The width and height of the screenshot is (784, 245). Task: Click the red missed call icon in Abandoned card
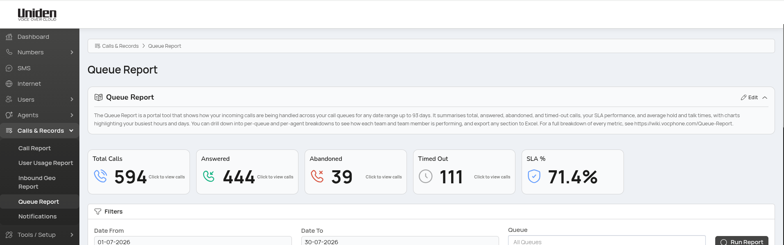[317, 176]
